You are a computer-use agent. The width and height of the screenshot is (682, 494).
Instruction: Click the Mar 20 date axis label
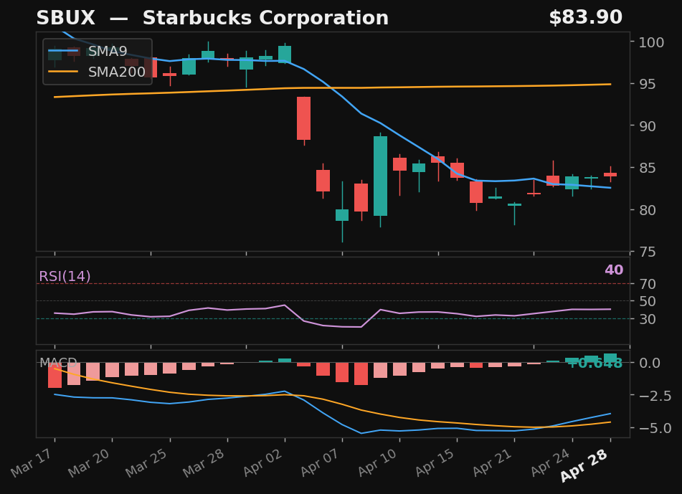point(90,462)
